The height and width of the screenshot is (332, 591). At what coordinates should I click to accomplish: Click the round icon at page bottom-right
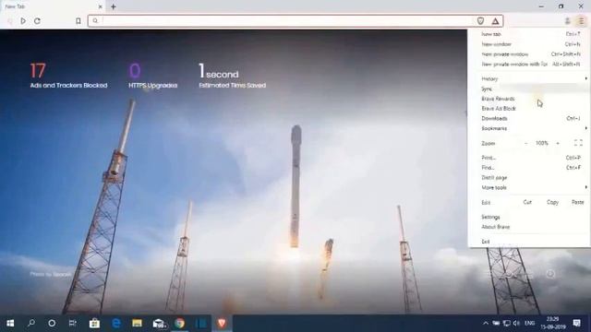[550, 274]
